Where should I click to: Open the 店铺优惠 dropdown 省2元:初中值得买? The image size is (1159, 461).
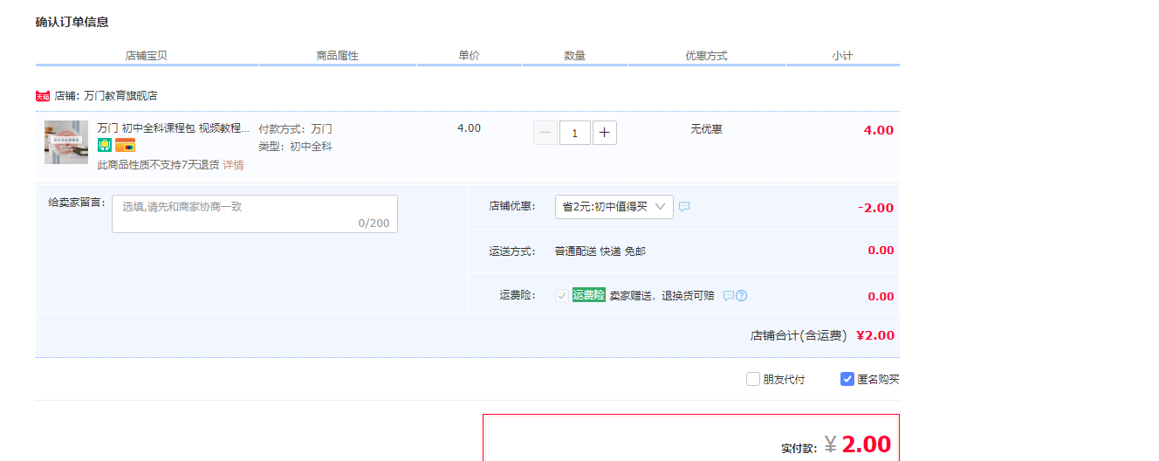(614, 207)
